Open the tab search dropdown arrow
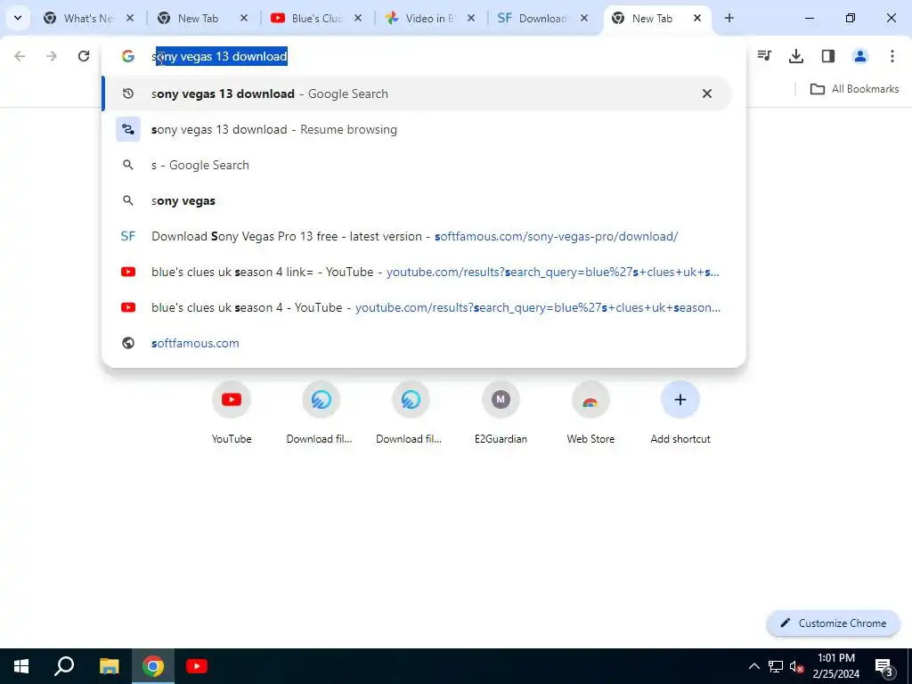Screen dimensions: 912x684 point(18,18)
